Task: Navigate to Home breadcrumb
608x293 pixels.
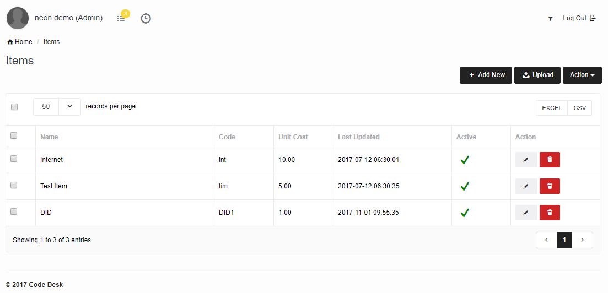Action: pyautogui.click(x=20, y=42)
